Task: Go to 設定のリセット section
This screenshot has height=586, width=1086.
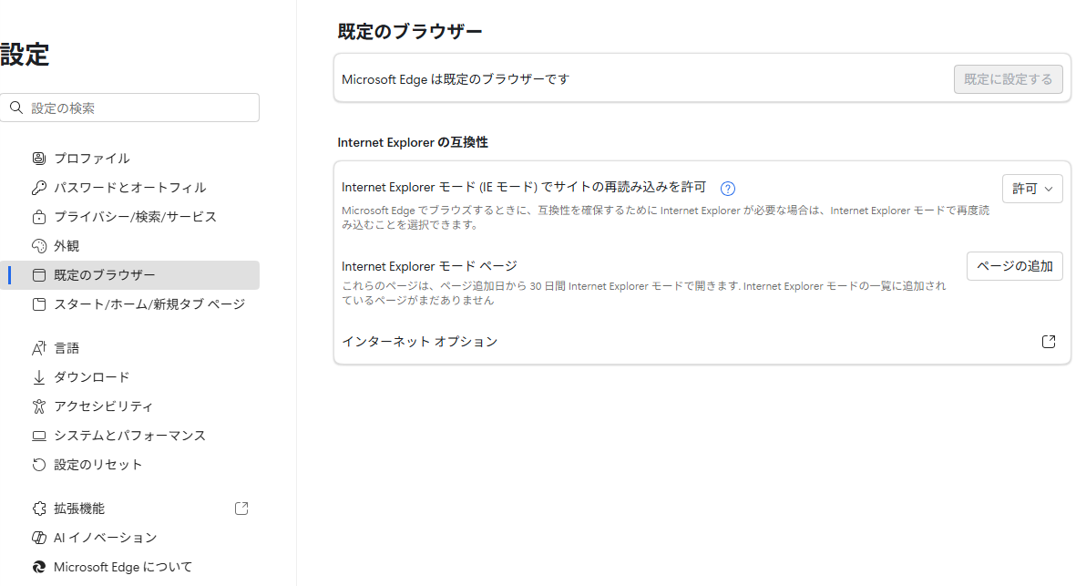Action: (x=98, y=465)
